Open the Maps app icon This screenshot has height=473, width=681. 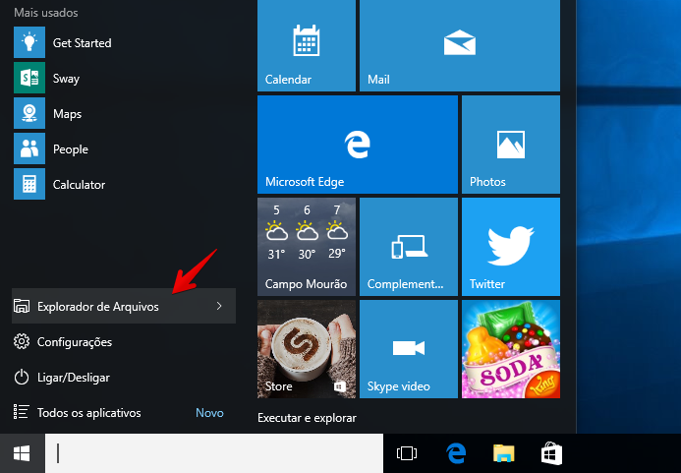29,113
